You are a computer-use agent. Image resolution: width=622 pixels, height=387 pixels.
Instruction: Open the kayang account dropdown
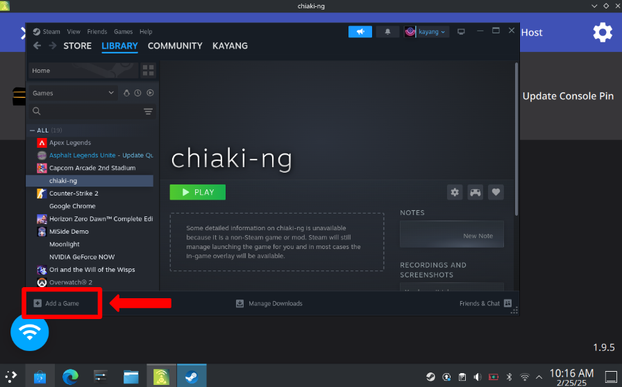pos(427,32)
